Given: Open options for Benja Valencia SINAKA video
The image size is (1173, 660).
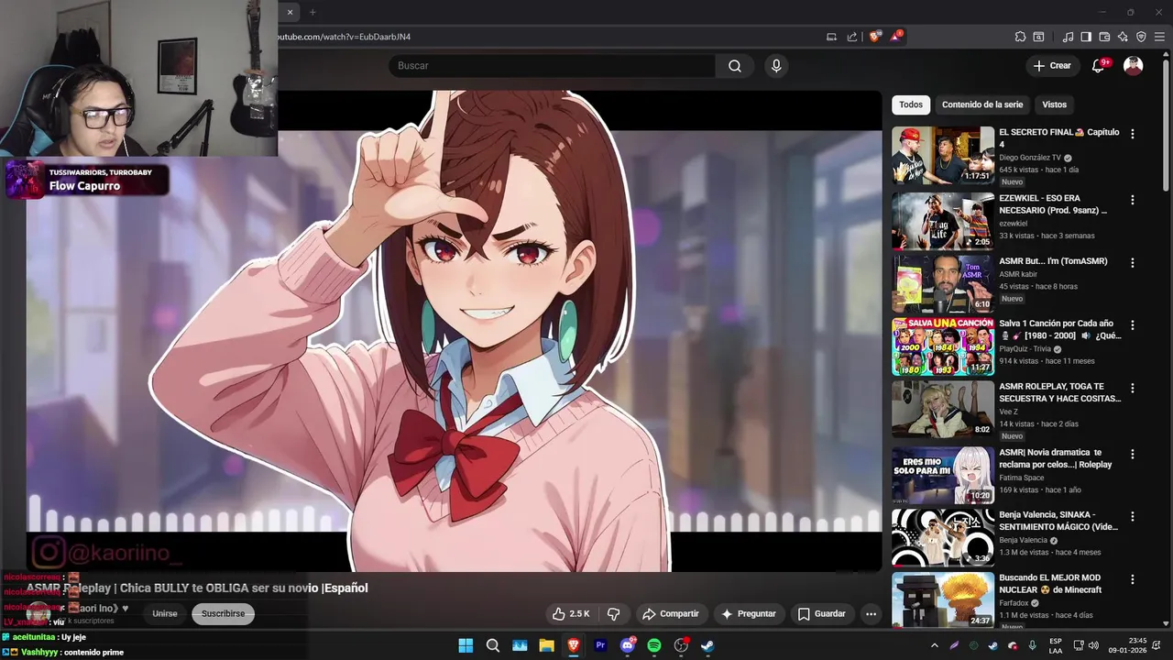Looking at the screenshot, I should click(x=1133, y=516).
